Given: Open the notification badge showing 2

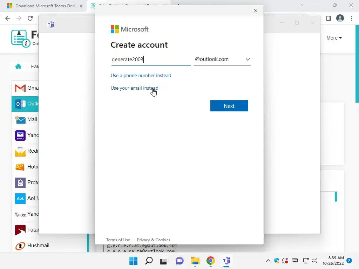Looking at the screenshot, I should (349, 261).
